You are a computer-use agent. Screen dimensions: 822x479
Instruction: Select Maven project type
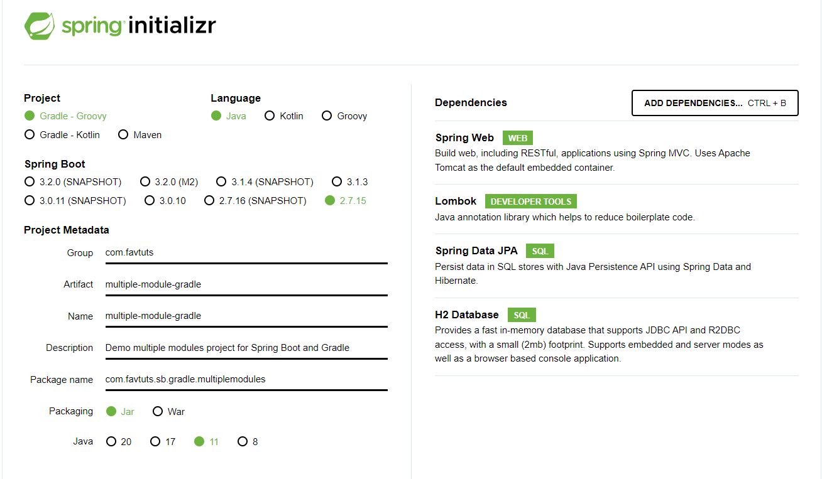tap(140, 134)
